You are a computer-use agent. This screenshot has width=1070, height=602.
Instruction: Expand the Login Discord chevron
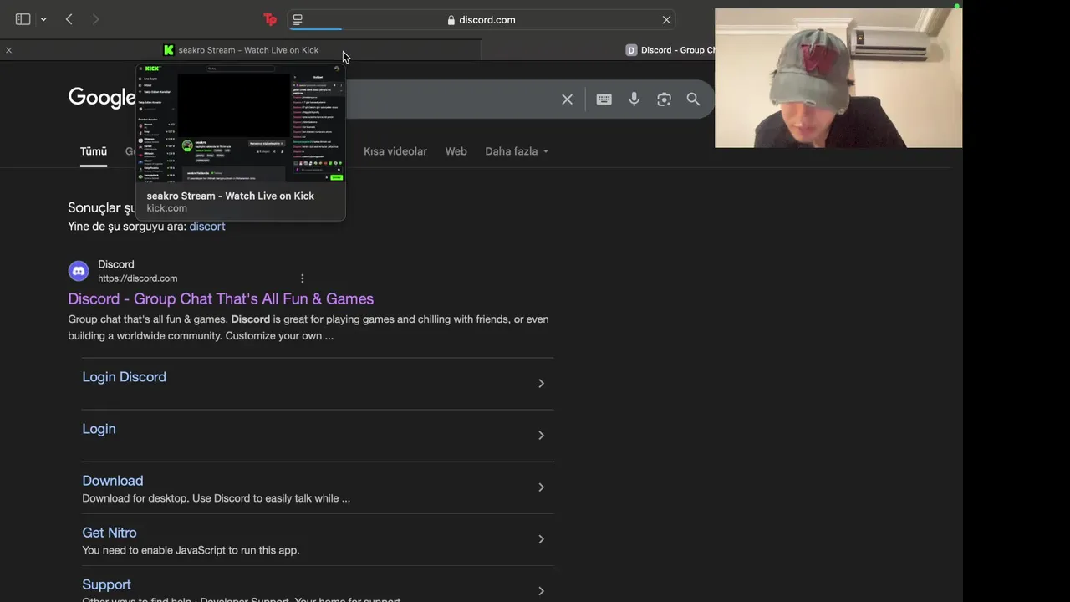coord(541,383)
